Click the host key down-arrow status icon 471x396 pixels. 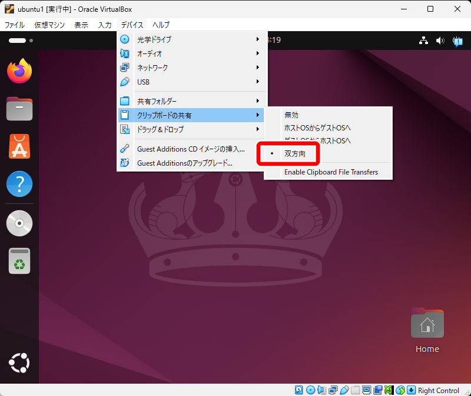pos(411,390)
